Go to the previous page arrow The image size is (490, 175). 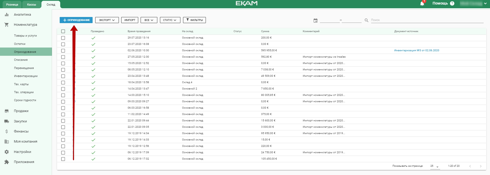pyautogui.click(x=470, y=166)
